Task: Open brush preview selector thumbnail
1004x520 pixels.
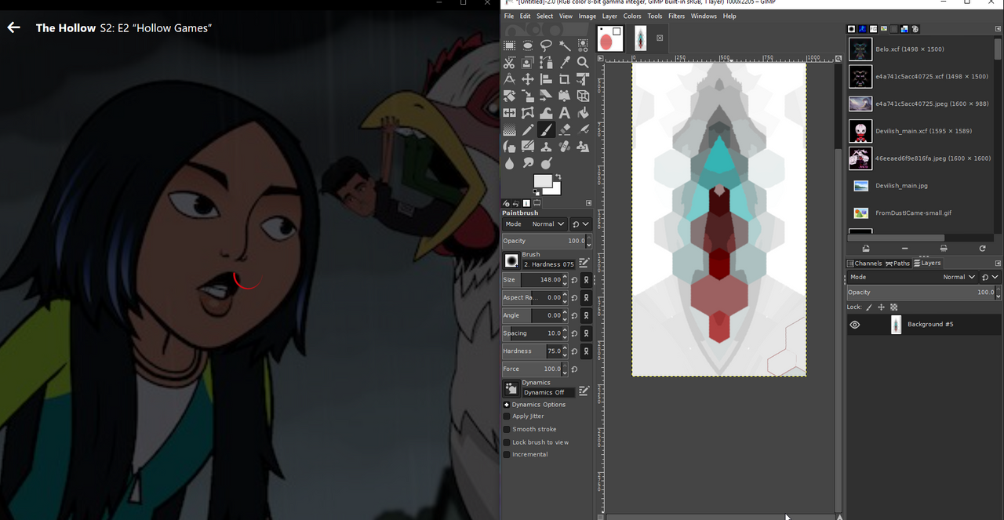Action: click(x=511, y=260)
